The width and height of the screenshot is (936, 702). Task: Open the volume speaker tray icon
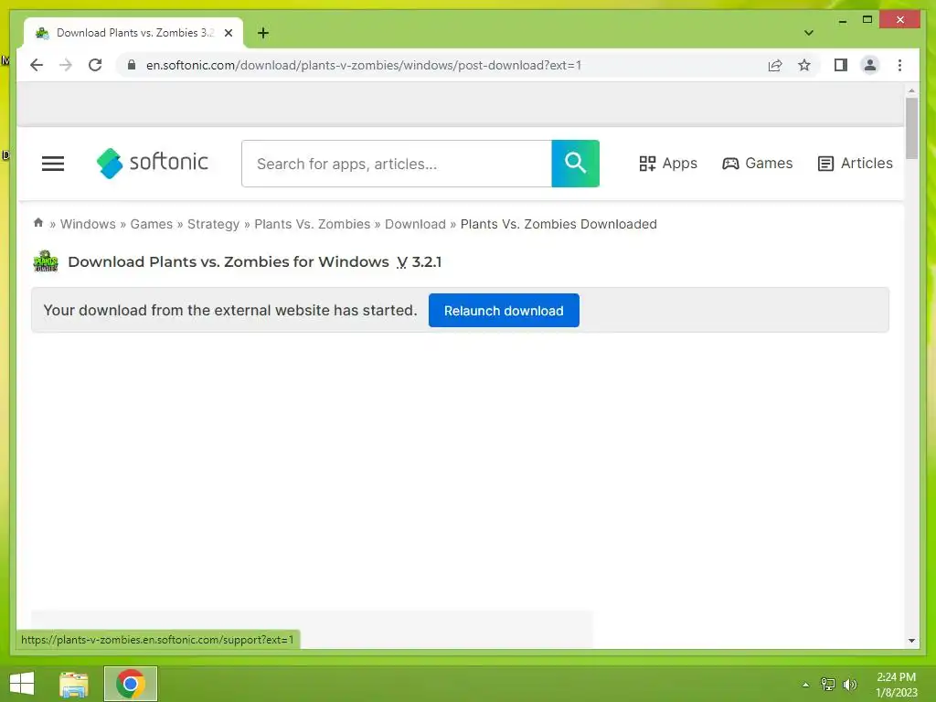tap(850, 685)
